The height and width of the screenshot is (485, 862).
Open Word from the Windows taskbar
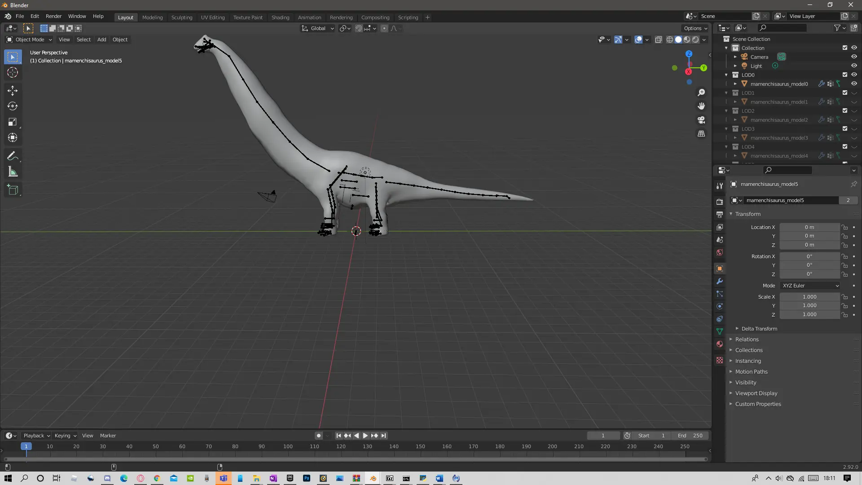pyautogui.click(x=439, y=478)
